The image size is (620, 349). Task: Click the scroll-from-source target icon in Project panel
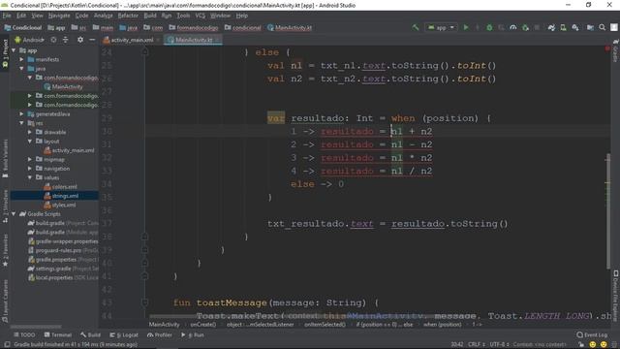[53, 40]
